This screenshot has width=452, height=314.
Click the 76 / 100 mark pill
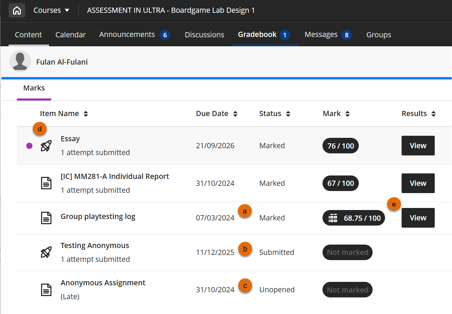[x=340, y=146]
